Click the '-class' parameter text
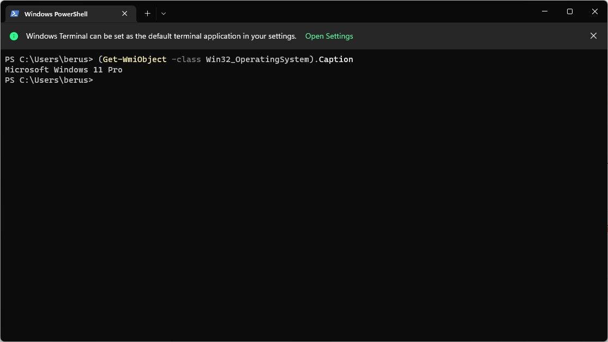The width and height of the screenshot is (608, 342). (x=186, y=59)
